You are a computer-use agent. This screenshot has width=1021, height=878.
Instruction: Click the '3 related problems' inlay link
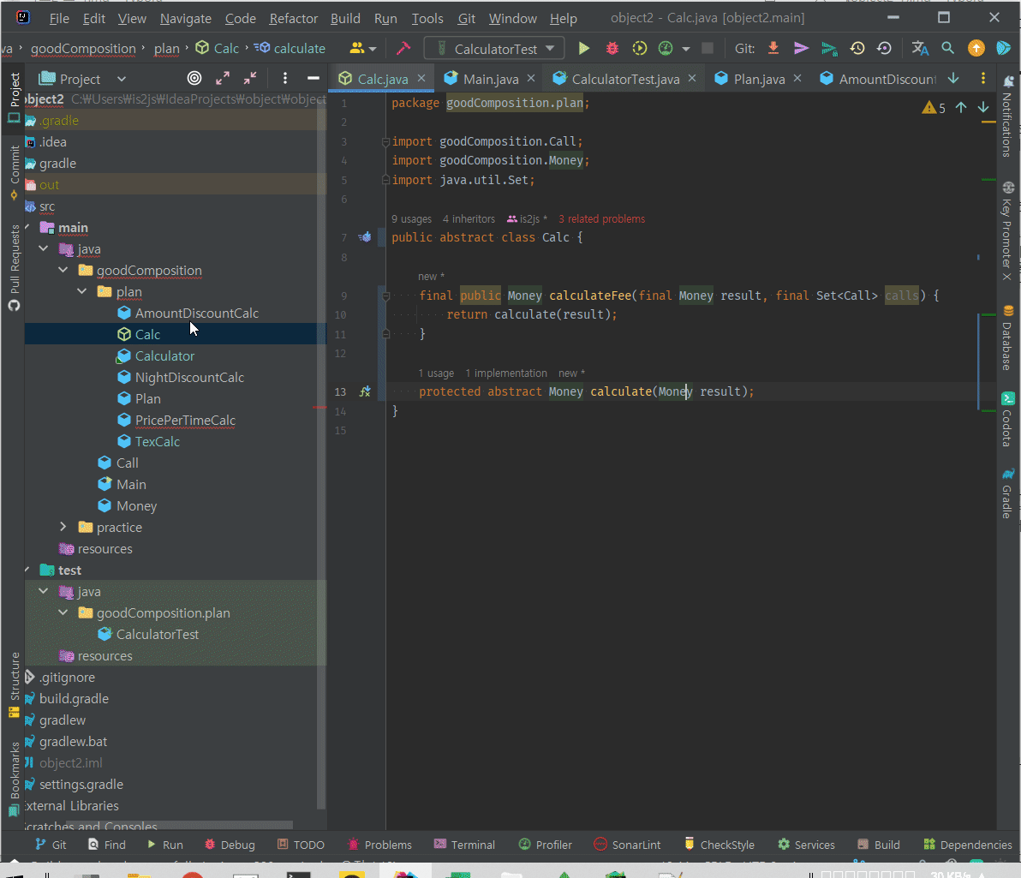click(601, 219)
